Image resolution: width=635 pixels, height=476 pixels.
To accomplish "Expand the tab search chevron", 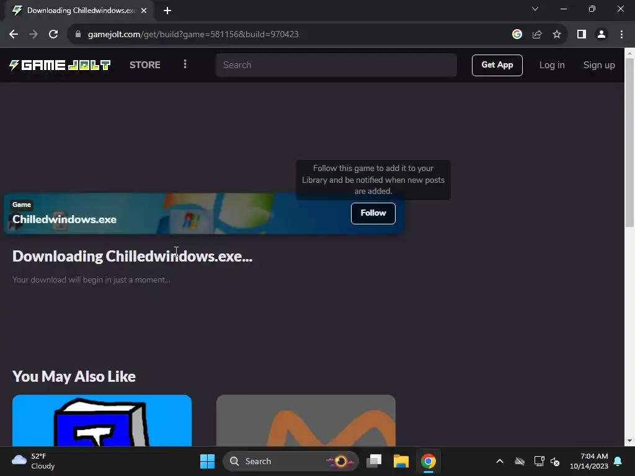I will coord(535,9).
